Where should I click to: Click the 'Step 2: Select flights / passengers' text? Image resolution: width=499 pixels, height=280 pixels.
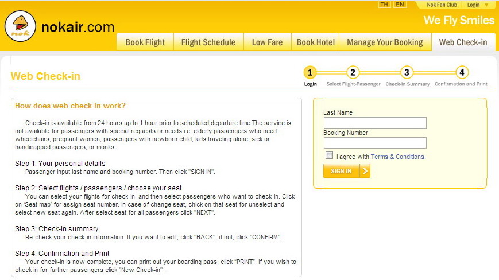98,188
